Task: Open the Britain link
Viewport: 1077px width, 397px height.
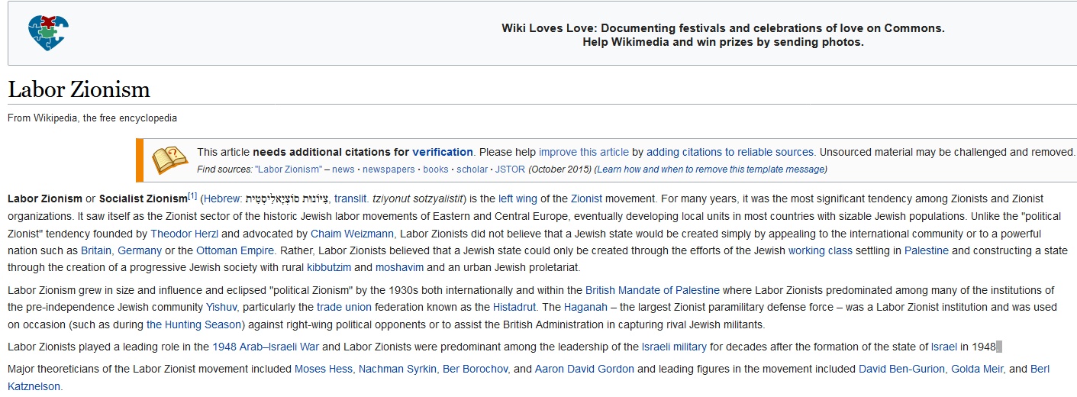Action: pyautogui.click(x=98, y=250)
